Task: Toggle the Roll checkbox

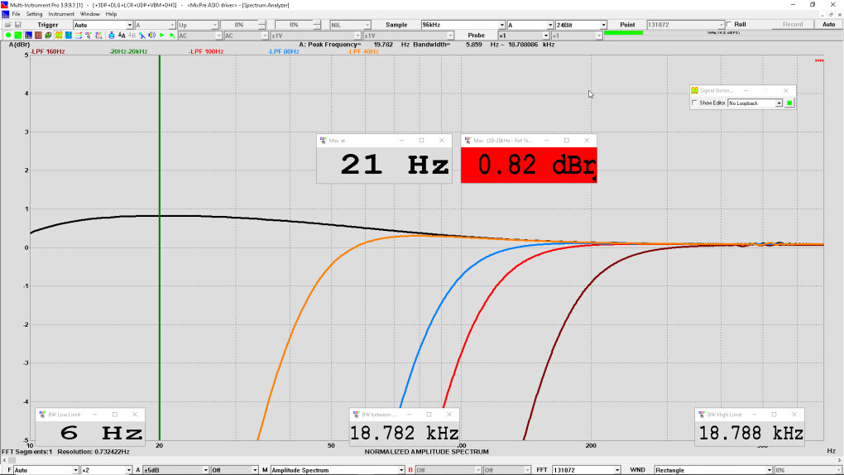Action: point(729,25)
